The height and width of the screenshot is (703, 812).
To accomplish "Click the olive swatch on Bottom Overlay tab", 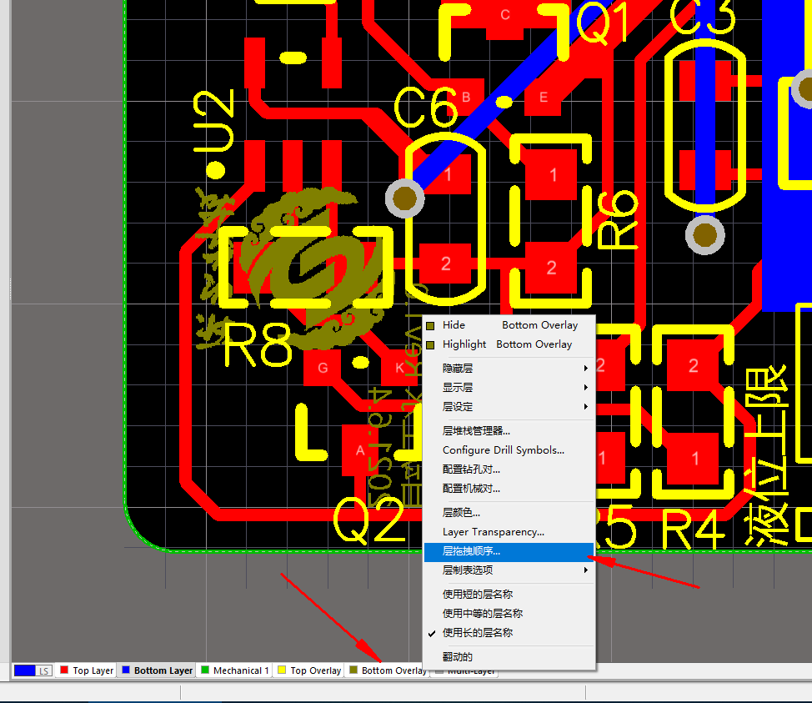I will [x=354, y=670].
